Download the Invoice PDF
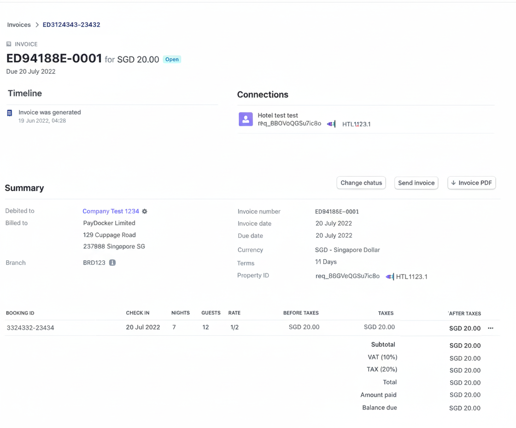 pos(471,183)
